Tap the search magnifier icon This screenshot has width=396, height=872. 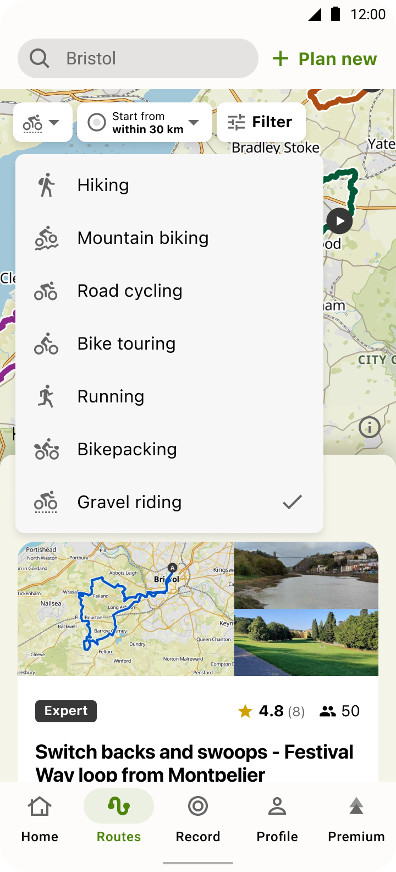point(39,58)
